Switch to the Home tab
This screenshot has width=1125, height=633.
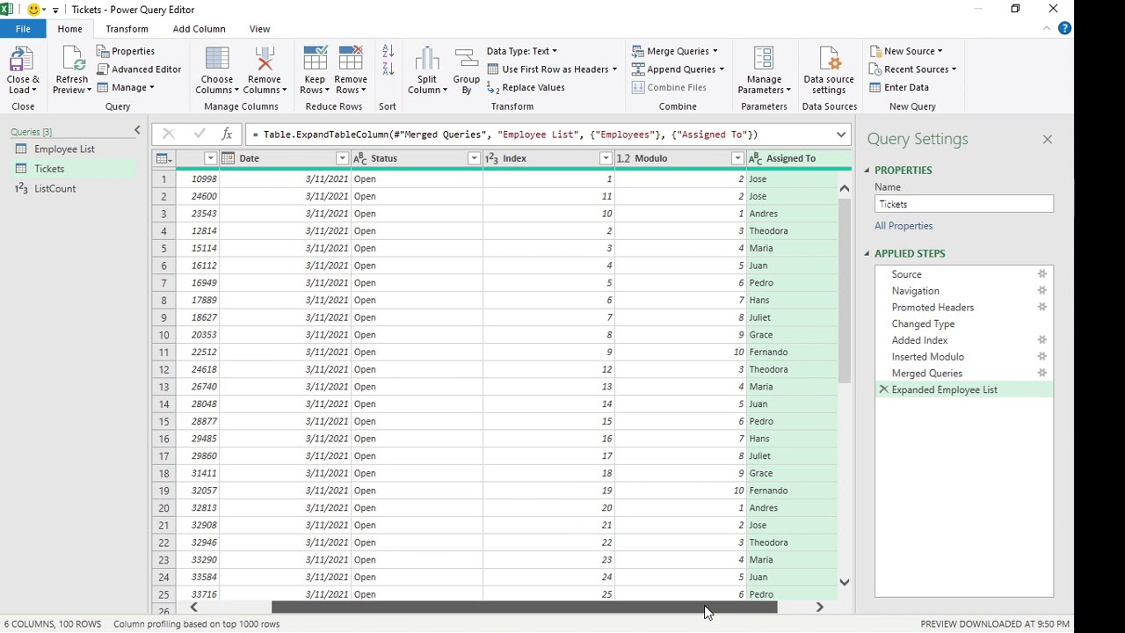(69, 29)
